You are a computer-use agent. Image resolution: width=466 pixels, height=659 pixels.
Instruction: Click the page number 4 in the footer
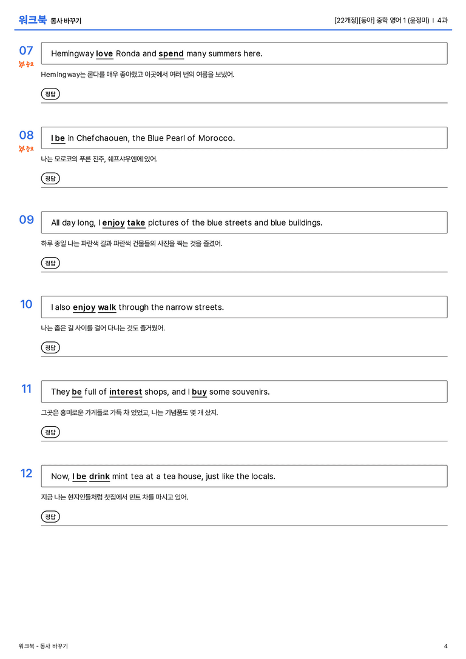click(x=446, y=646)
